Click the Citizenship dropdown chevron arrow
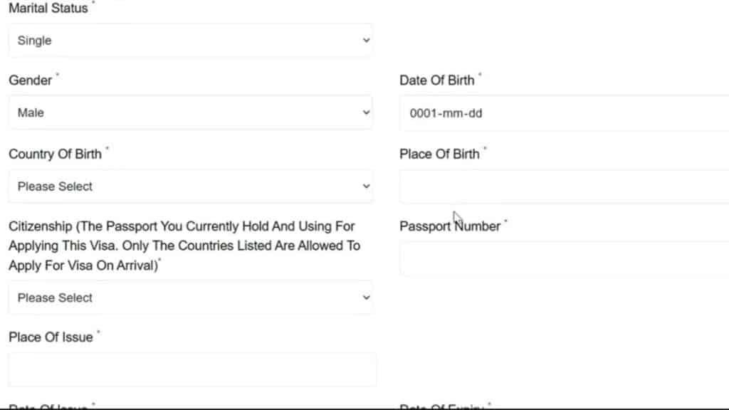The height and width of the screenshot is (410, 729). tap(366, 298)
